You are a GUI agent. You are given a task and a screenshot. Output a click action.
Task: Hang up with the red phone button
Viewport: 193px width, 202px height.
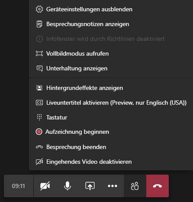point(158,186)
